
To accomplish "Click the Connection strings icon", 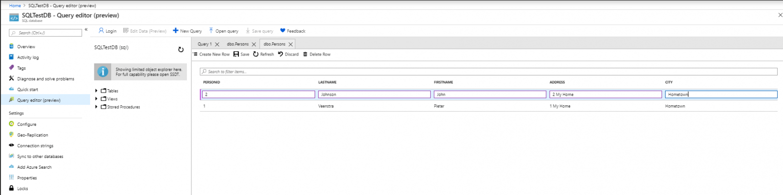I will click(x=11, y=145).
